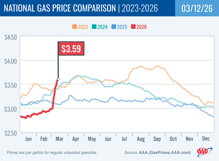The width and height of the screenshot is (219, 161).
Task: Click the 03/12/26 date box
Action: (197, 8)
